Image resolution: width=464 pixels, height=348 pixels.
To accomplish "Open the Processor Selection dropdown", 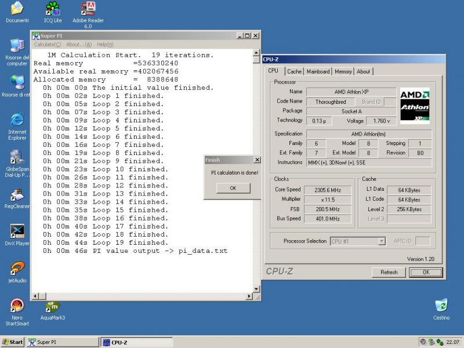I will point(382,241).
